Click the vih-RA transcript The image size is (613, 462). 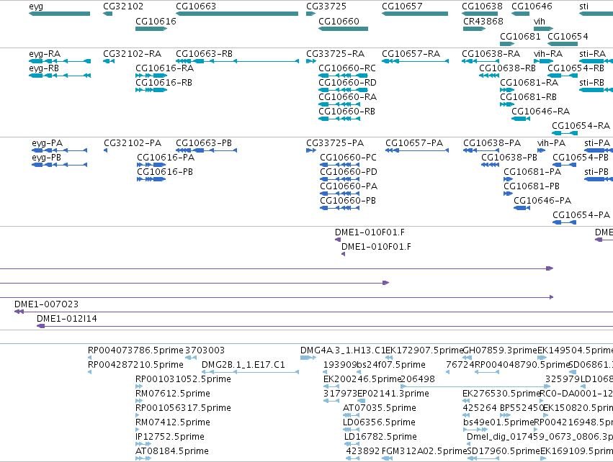click(x=543, y=61)
